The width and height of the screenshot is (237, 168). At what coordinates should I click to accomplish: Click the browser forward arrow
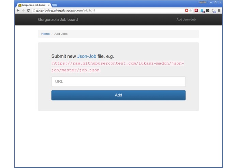point(23,11)
